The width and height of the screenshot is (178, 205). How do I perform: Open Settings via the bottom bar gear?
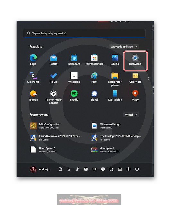click(128, 169)
